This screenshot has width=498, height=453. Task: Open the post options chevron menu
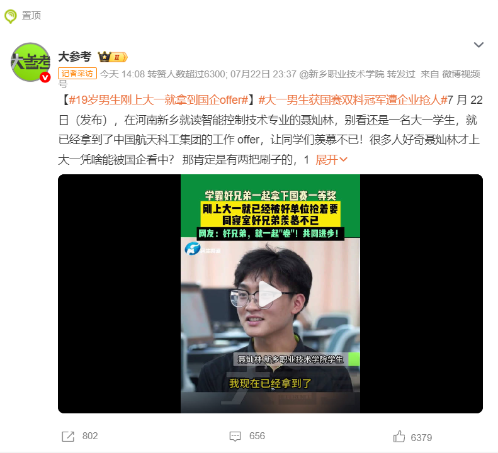(x=478, y=45)
